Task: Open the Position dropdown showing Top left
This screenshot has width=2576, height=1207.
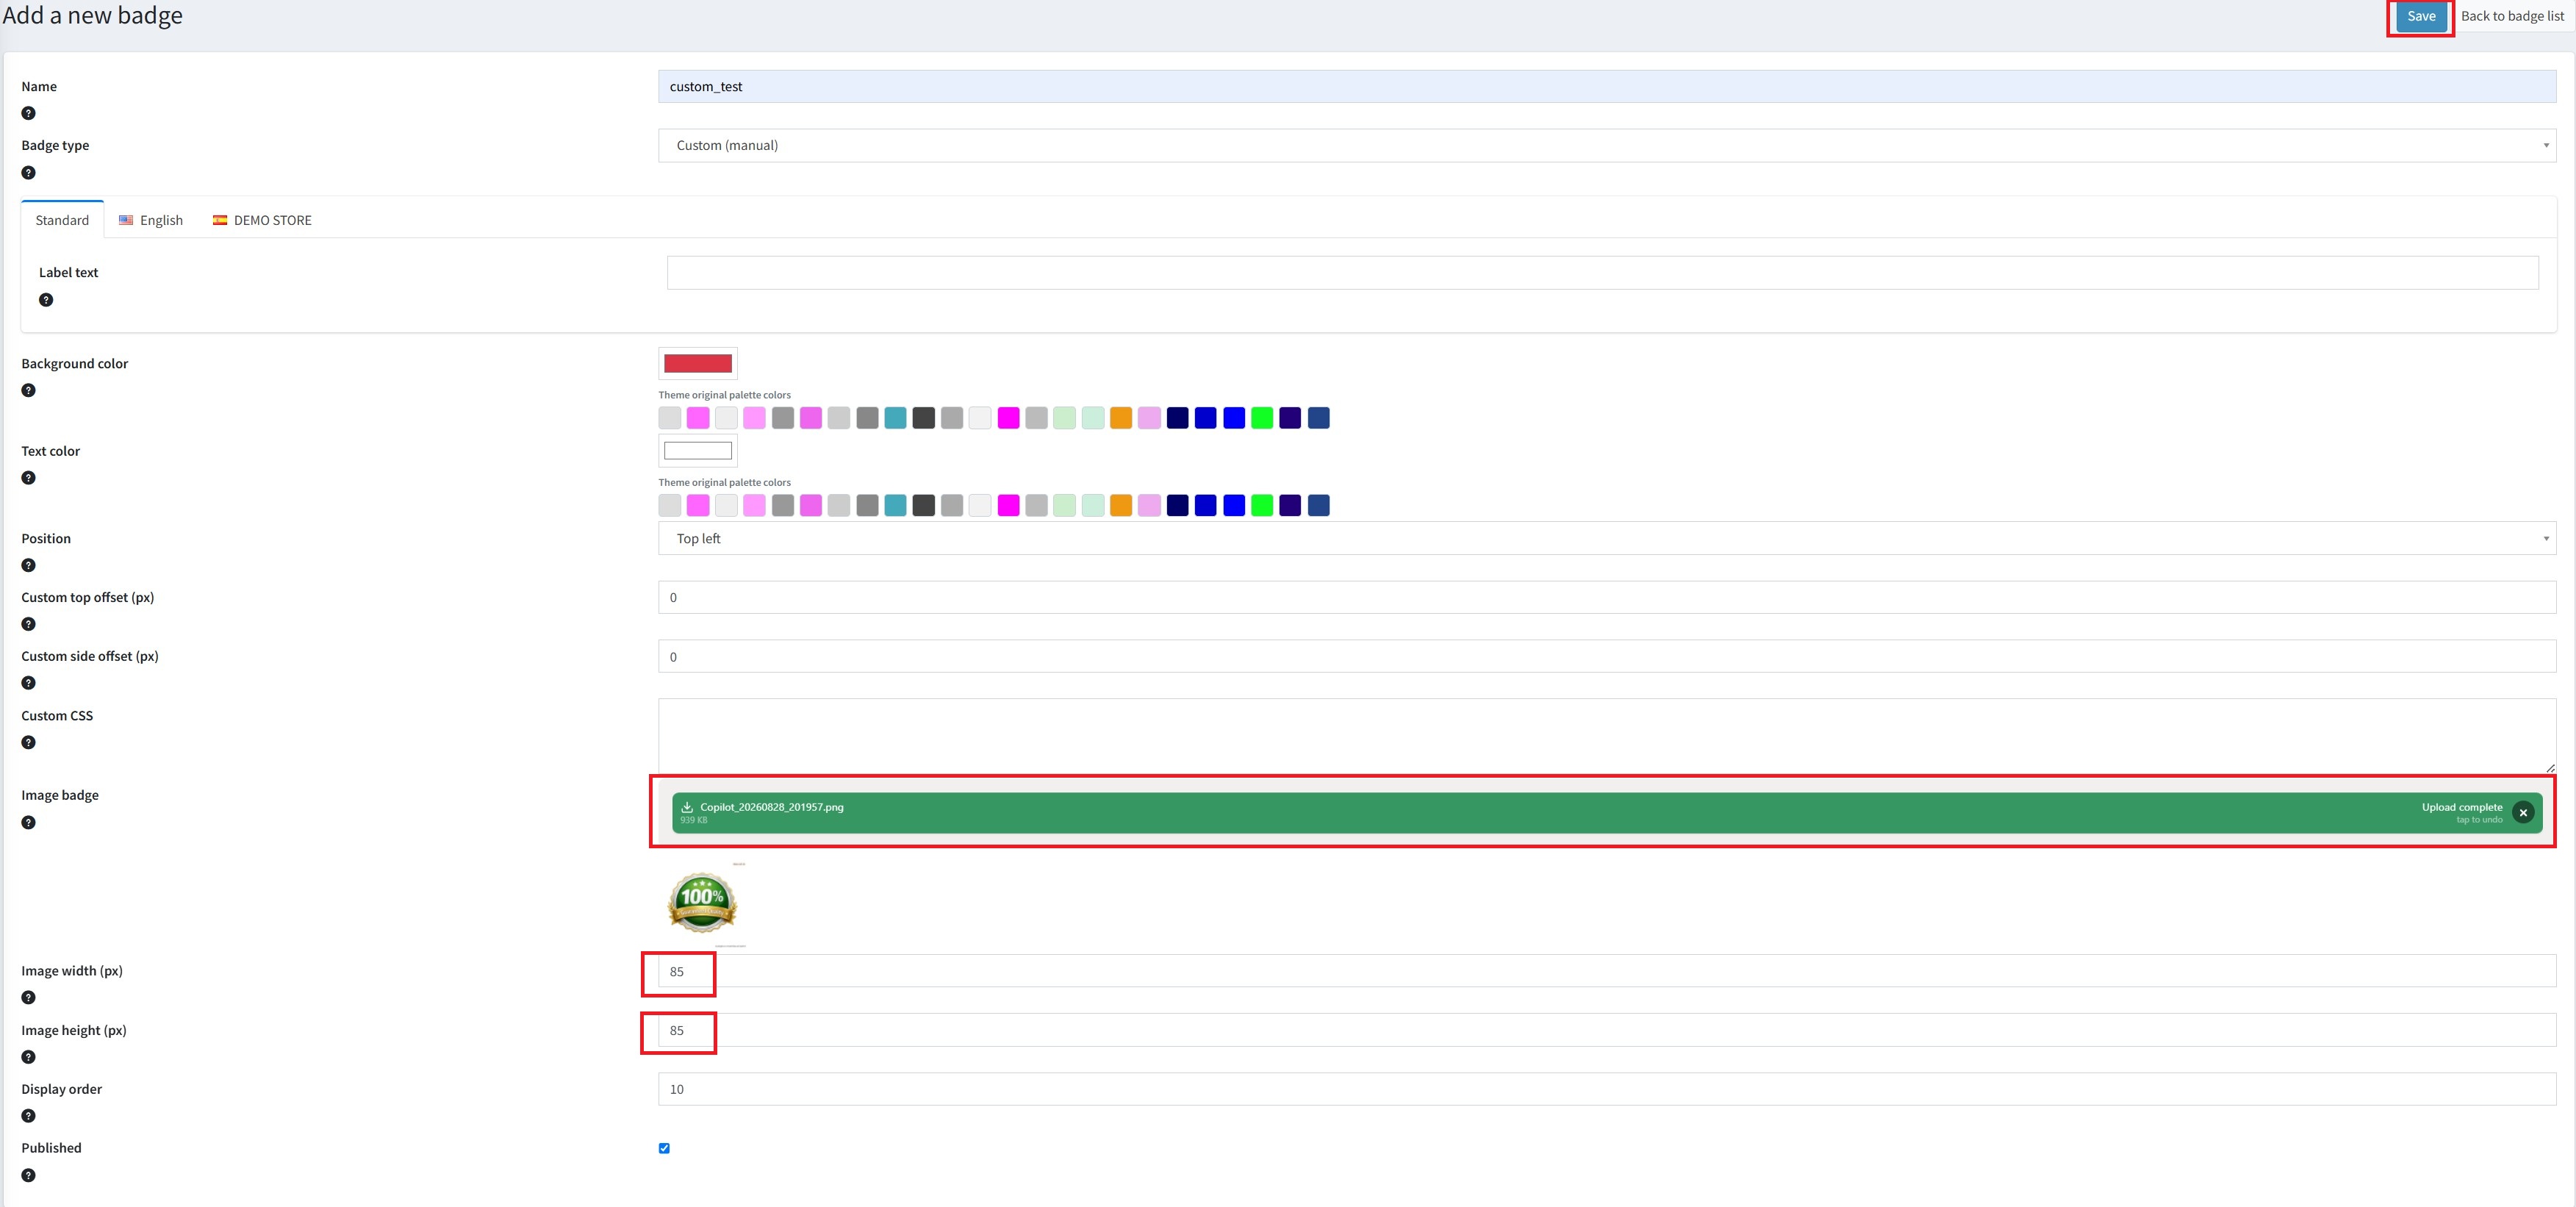Action: [x=1607, y=538]
